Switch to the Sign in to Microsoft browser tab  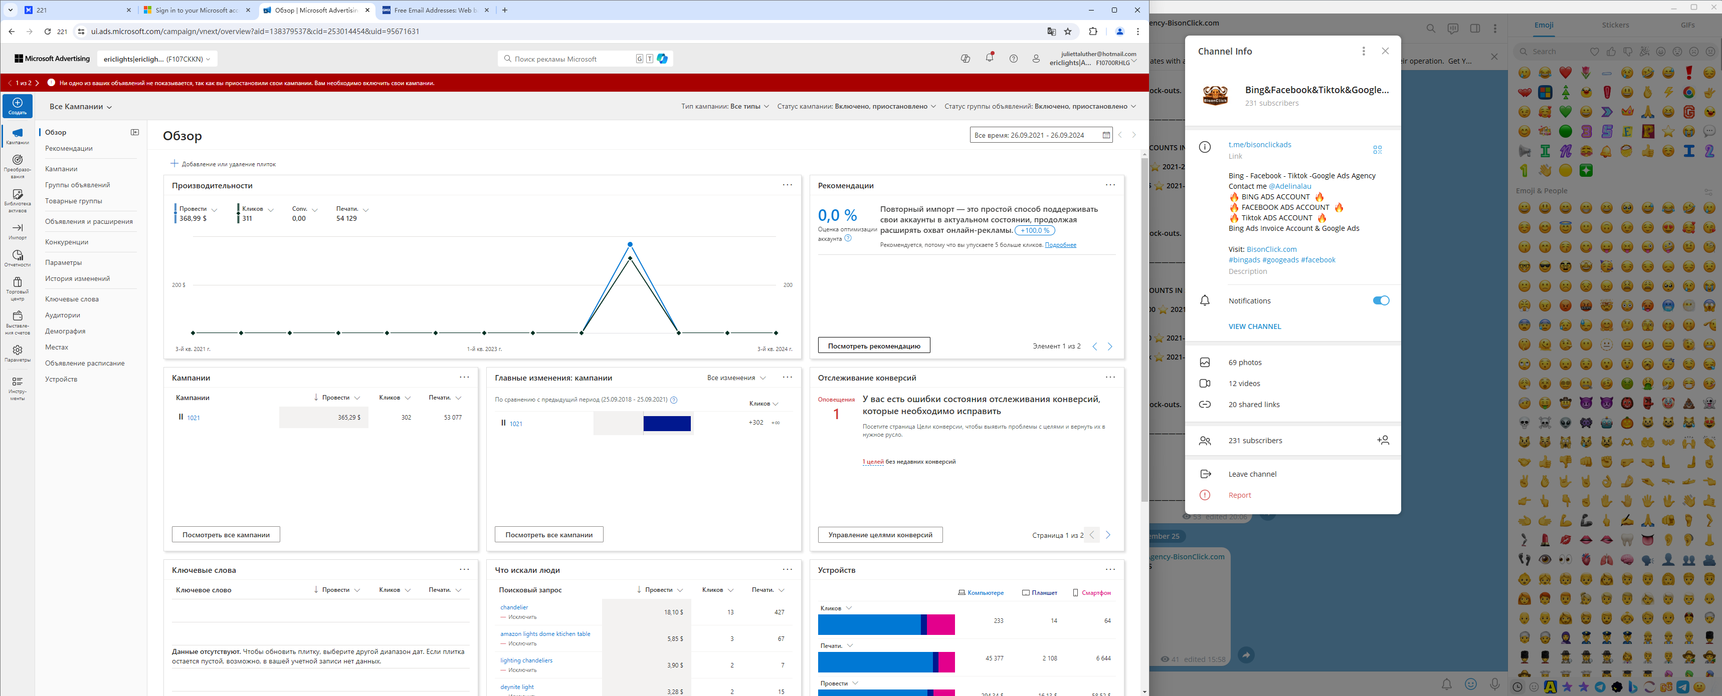click(x=197, y=11)
